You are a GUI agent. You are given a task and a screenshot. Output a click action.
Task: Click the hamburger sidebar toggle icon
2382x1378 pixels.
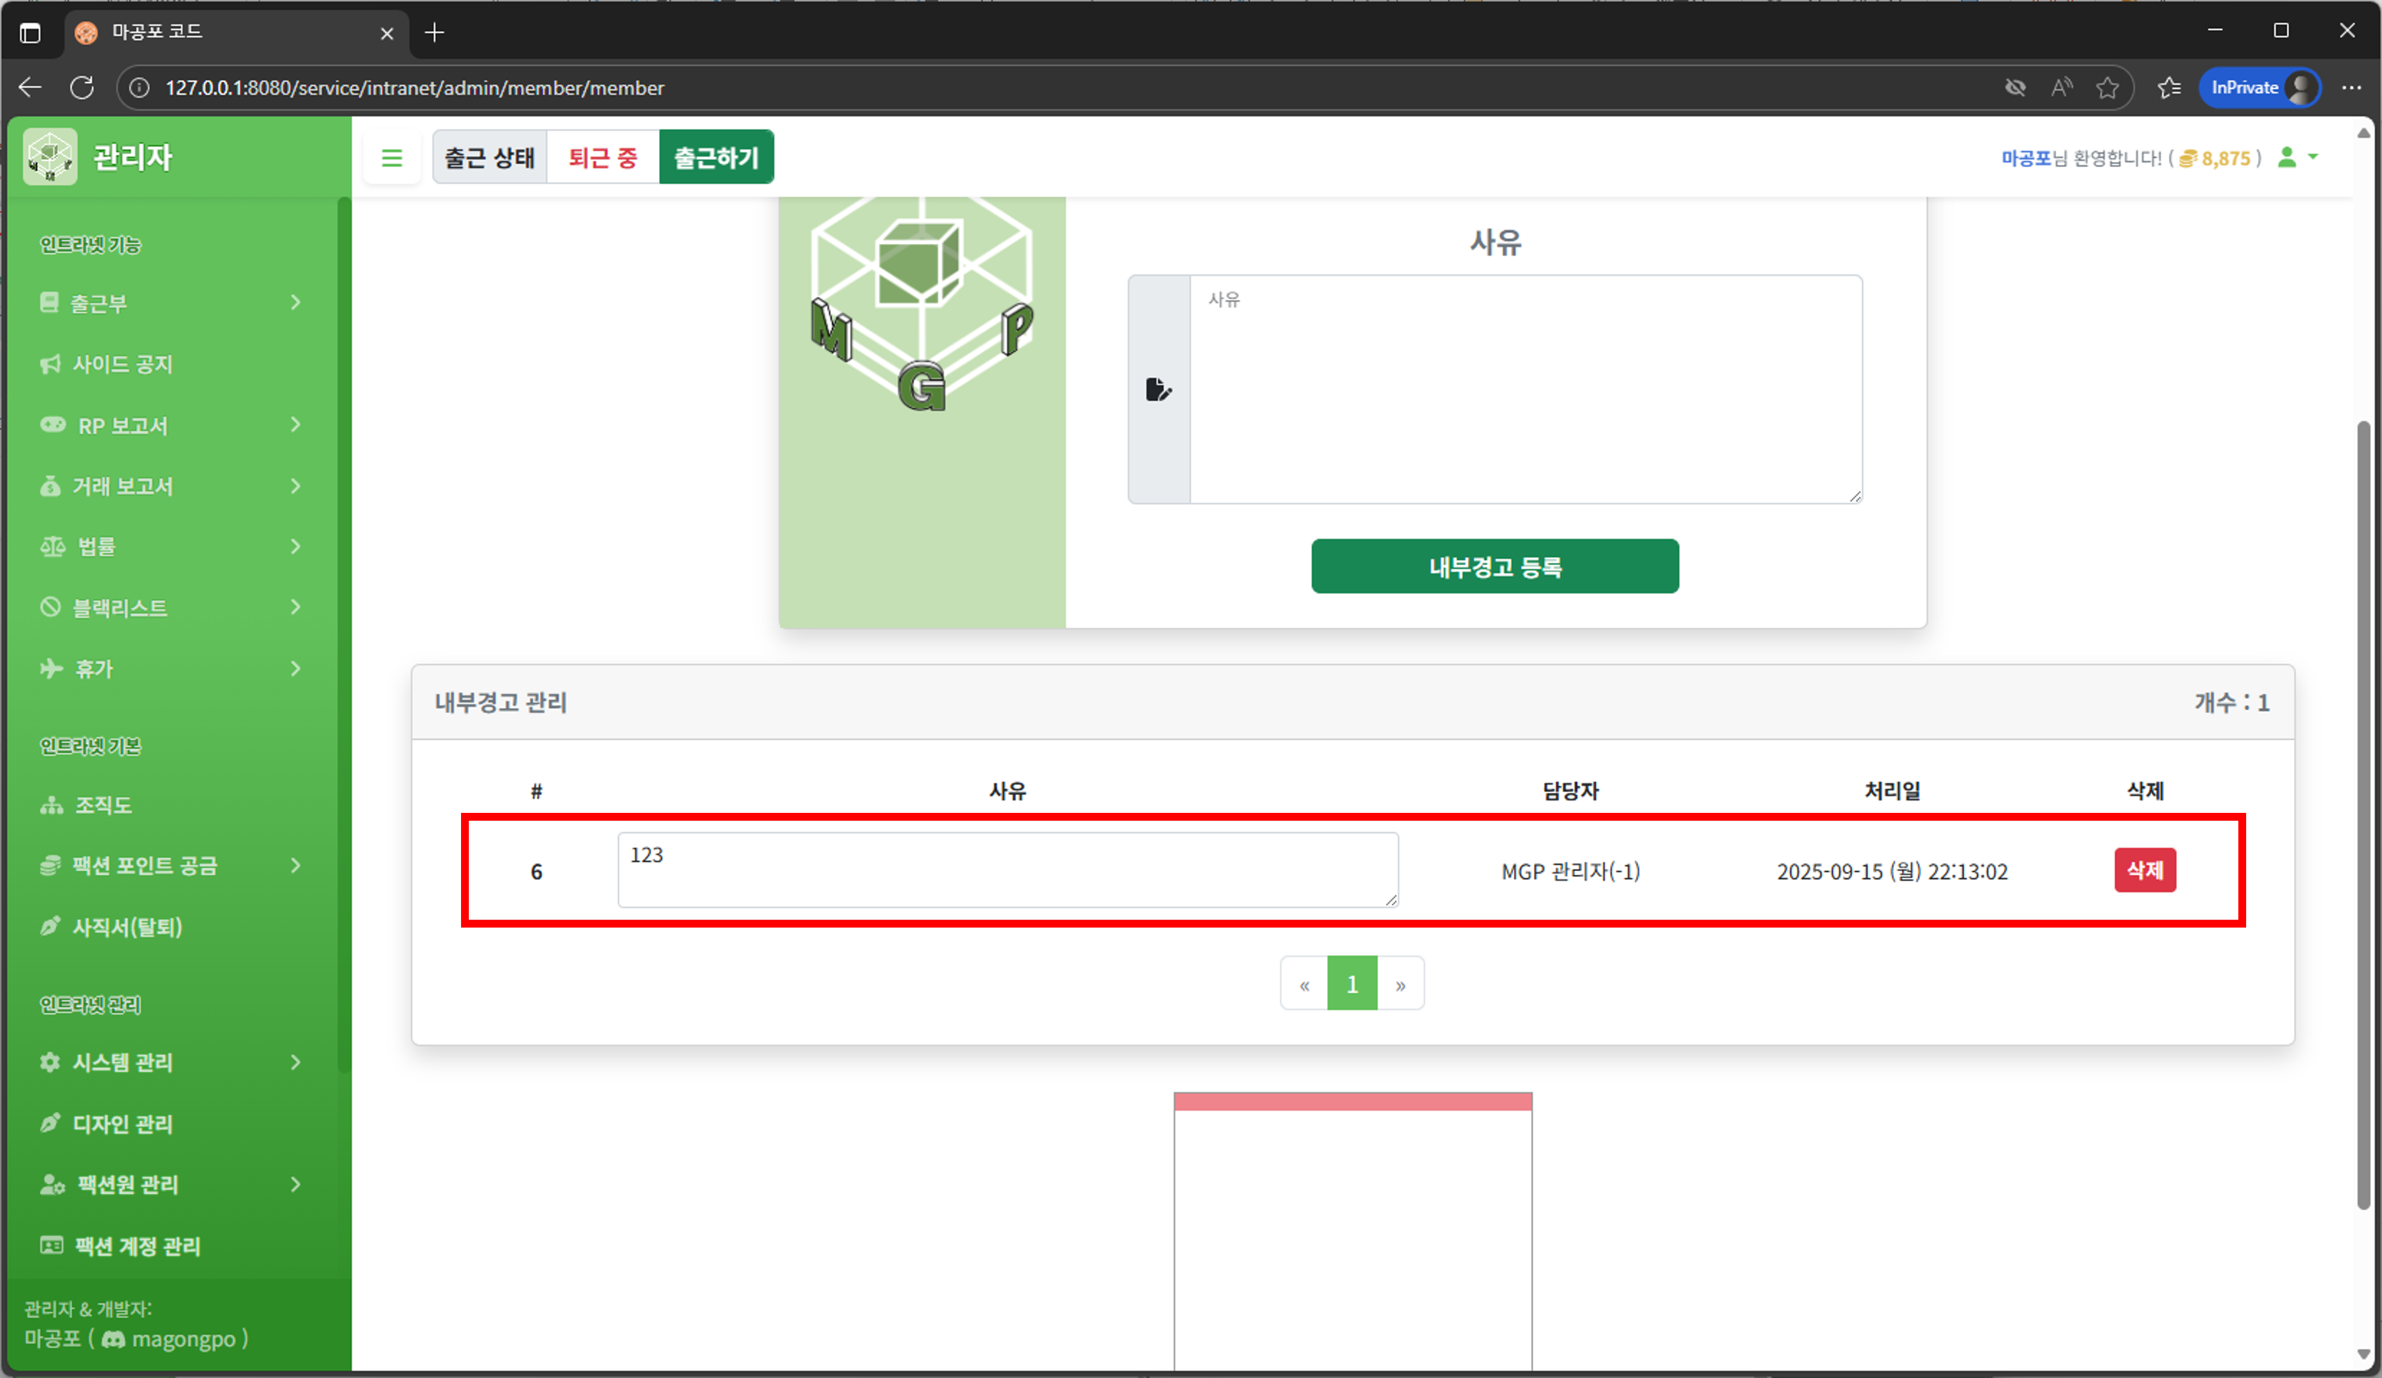391,158
